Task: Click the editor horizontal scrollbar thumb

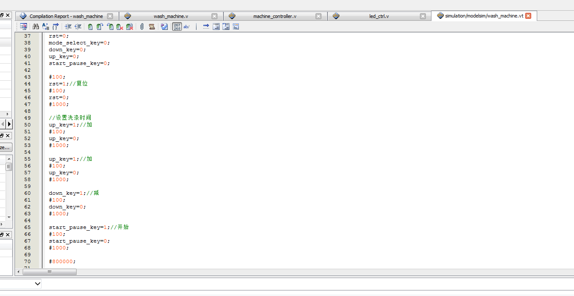Action: pyautogui.click(x=50, y=272)
